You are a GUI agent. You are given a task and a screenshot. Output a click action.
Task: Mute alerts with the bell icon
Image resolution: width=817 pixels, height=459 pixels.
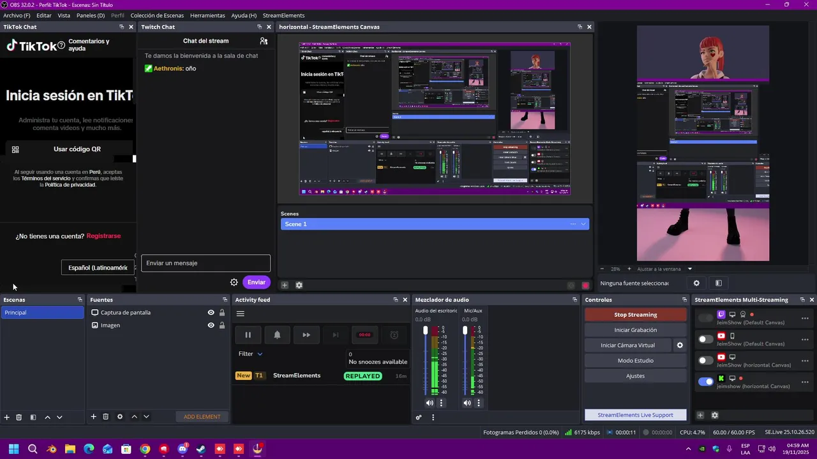[277, 335]
